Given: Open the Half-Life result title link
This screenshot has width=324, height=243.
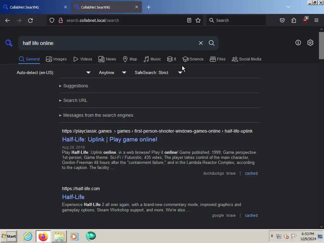Looking at the screenshot, I should pos(73,197).
